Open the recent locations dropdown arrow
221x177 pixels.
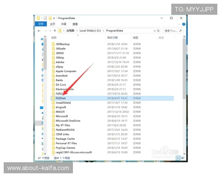50,31
